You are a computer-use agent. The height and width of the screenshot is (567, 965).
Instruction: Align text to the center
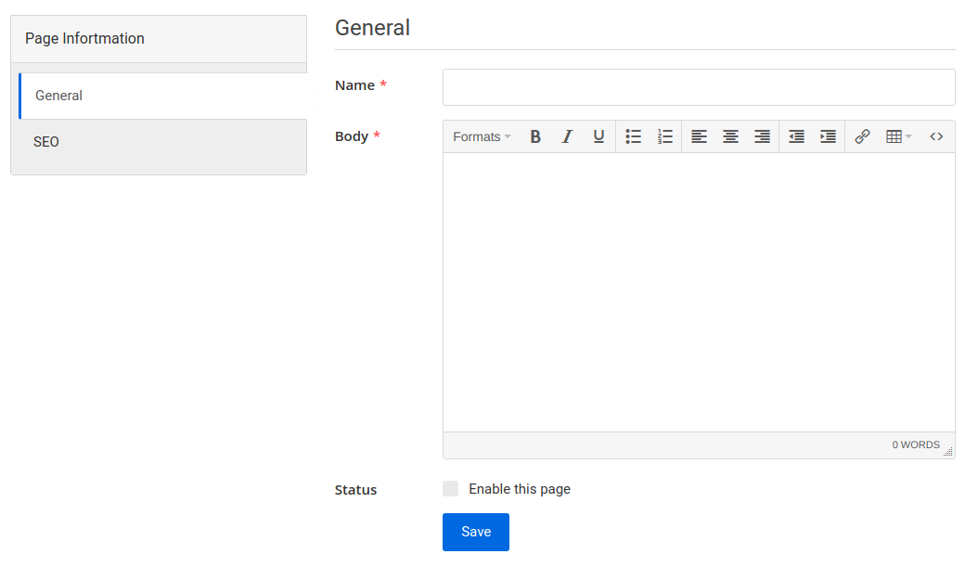[730, 136]
